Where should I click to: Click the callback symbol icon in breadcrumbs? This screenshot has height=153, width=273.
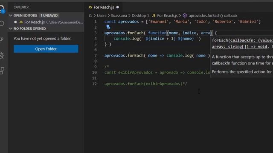point(185,15)
